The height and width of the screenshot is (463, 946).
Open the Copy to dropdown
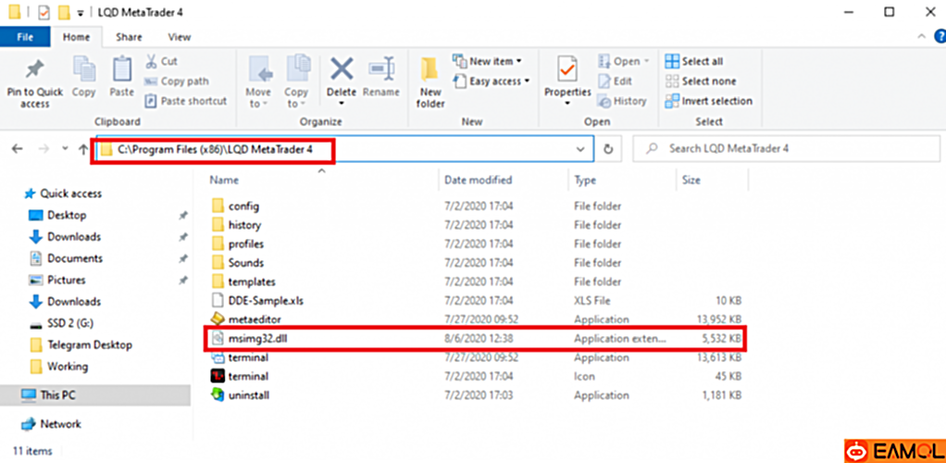click(x=296, y=82)
